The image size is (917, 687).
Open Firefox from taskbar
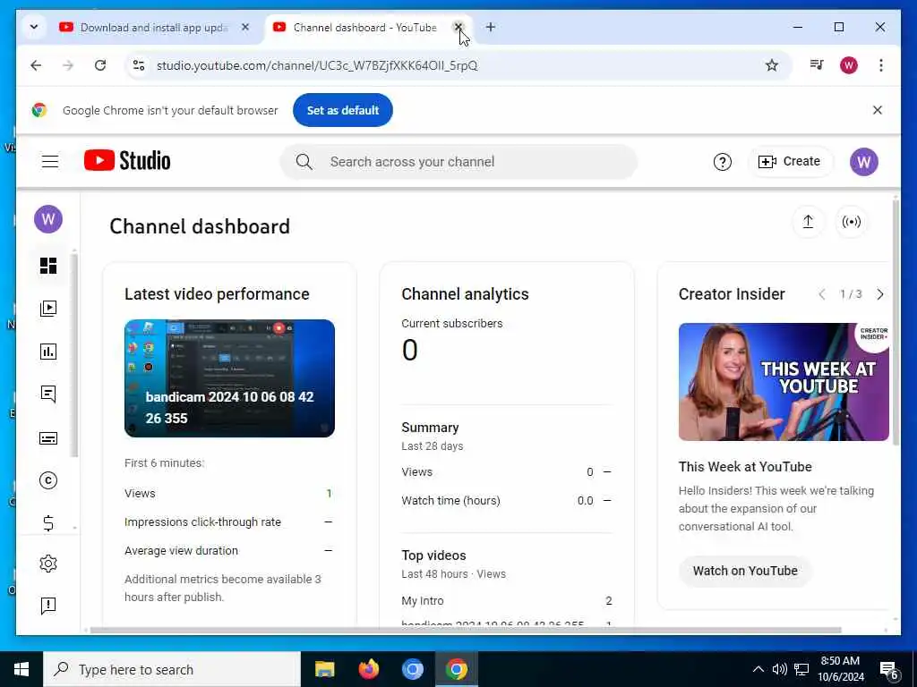point(368,669)
